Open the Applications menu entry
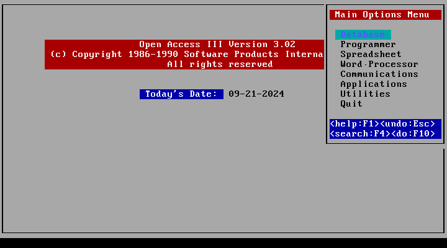 click(x=374, y=84)
